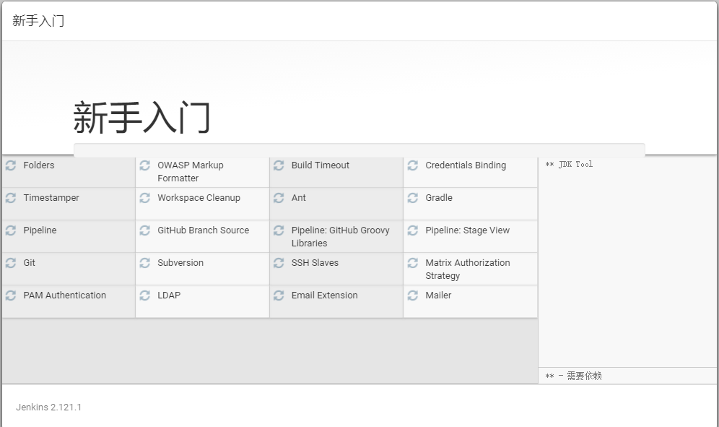This screenshot has width=719, height=427.
Task: Click the LDAP plugin name
Action: click(169, 296)
